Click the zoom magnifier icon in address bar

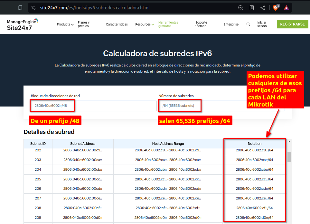coord(240,7)
